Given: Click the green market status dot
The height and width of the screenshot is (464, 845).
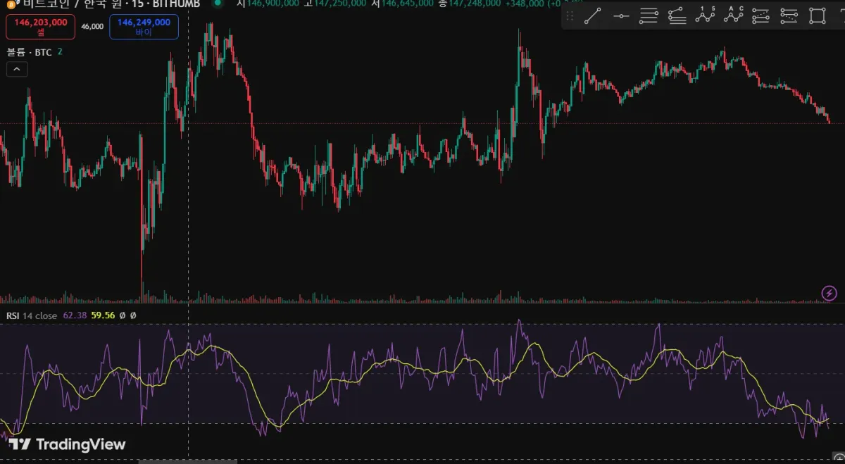Looking at the screenshot, I should click(218, 3).
